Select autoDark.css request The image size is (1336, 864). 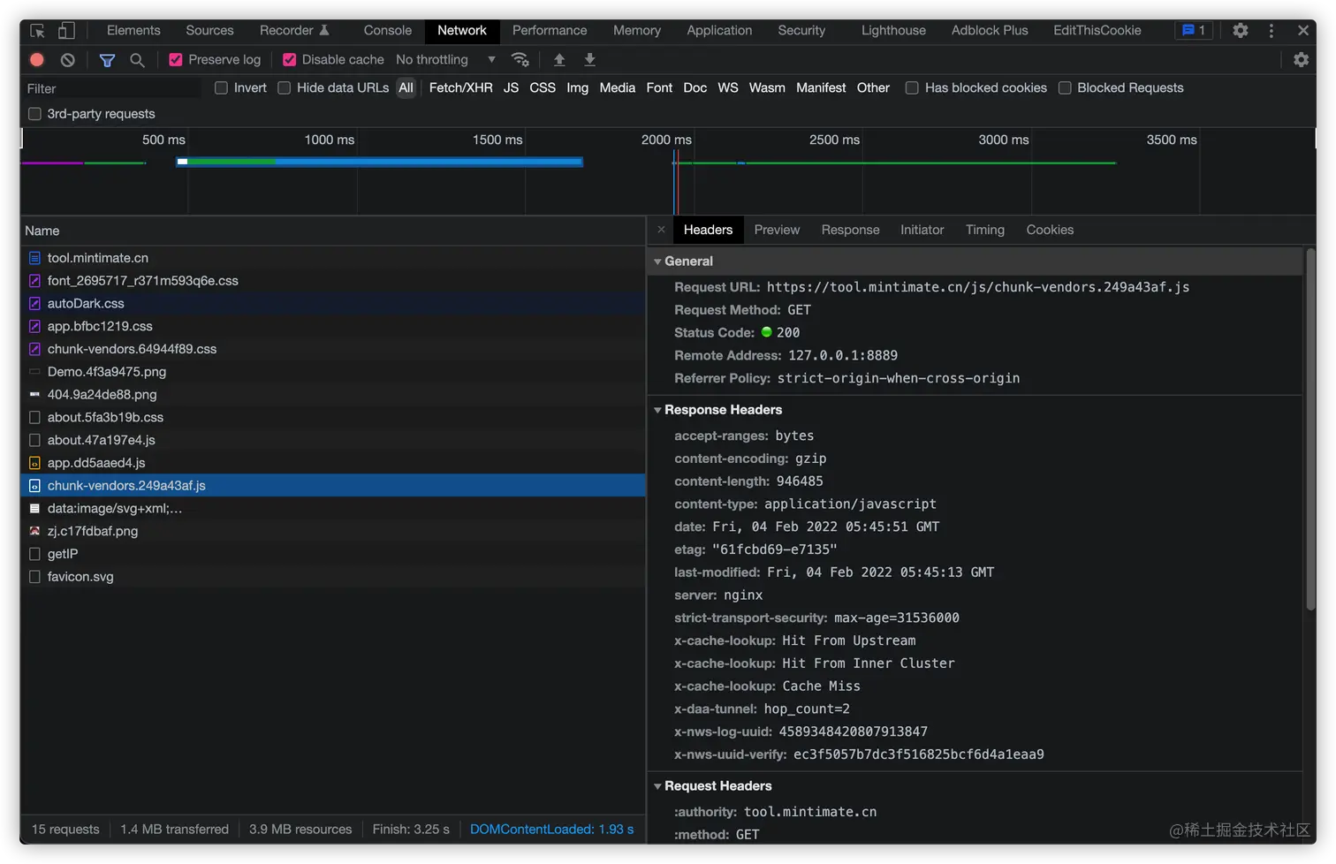[333, 304]
